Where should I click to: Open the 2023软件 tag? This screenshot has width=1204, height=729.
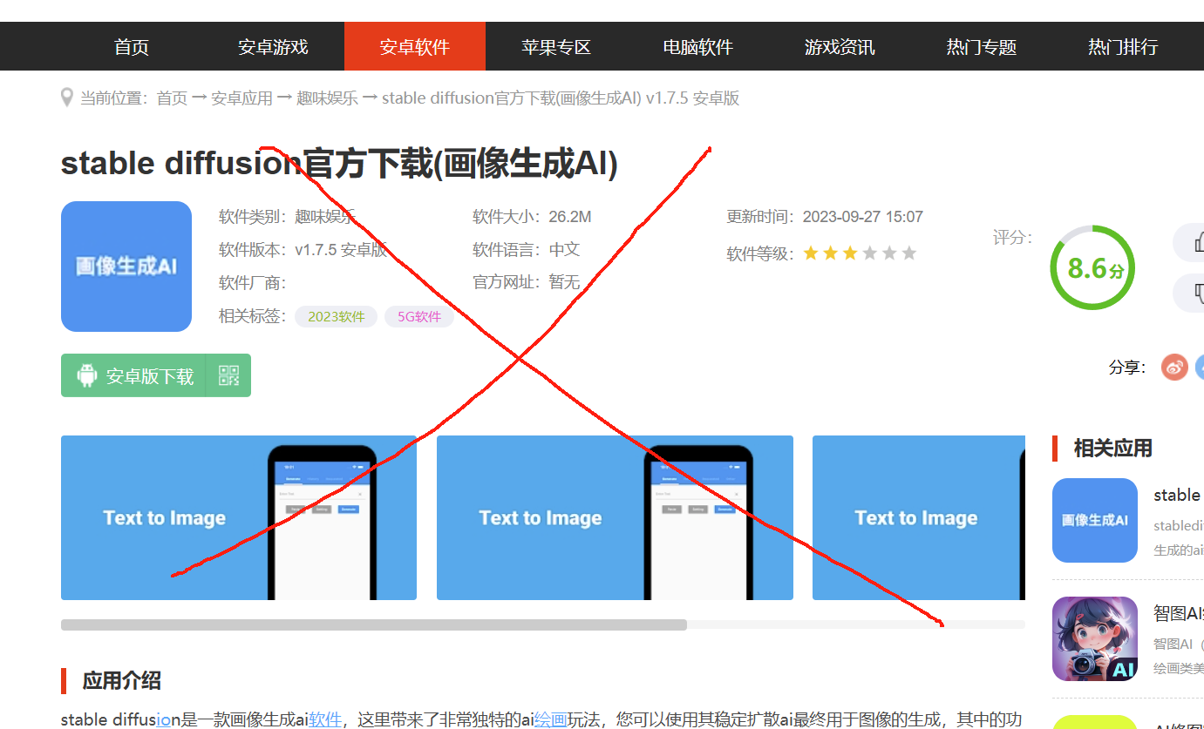(x=336, y=317)
